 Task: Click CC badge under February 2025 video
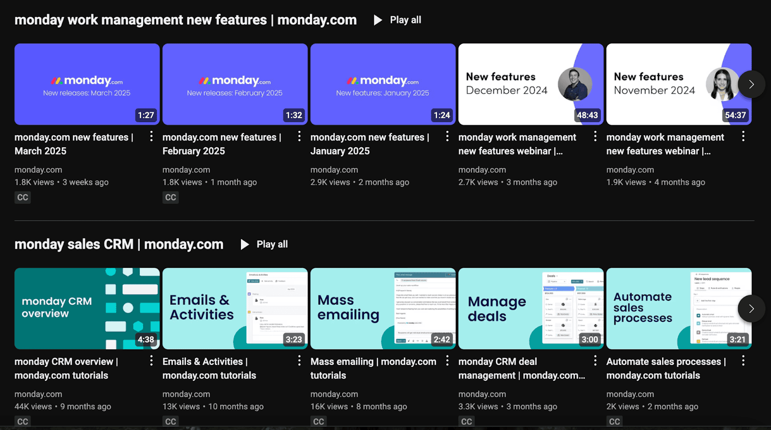(171, 197)
